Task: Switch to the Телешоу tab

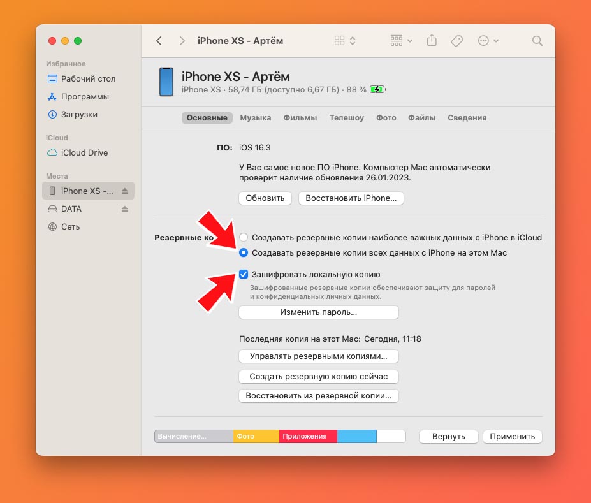Action: [x=346, y=118]
